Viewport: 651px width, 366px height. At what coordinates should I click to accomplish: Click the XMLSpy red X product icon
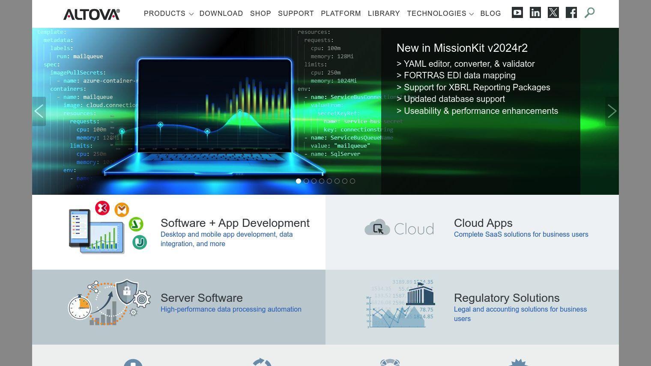pyautogui.click(x=102, y=208)
